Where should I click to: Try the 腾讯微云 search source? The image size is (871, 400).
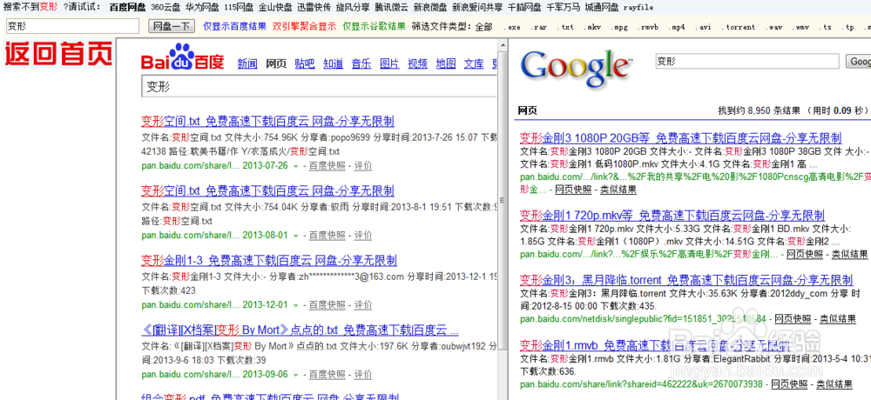[x=392, y=7]
